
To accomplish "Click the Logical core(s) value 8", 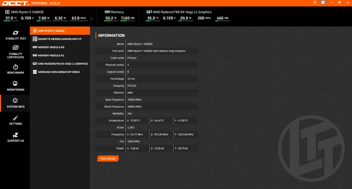I will tap(128, 72).
